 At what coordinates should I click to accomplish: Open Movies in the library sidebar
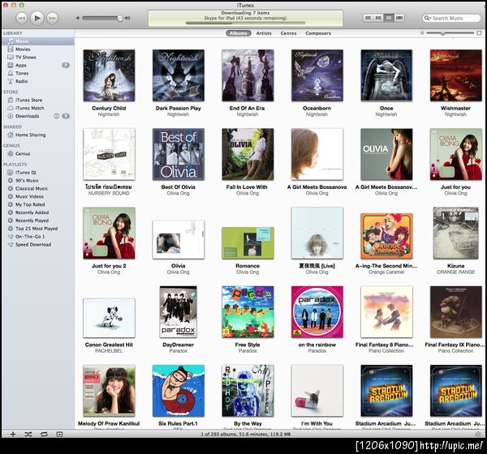[x=38, y=49]
